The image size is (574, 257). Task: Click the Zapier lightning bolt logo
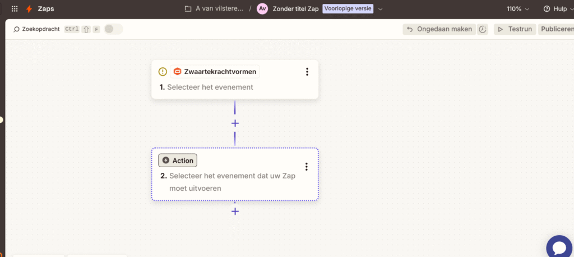pos(29,9)
